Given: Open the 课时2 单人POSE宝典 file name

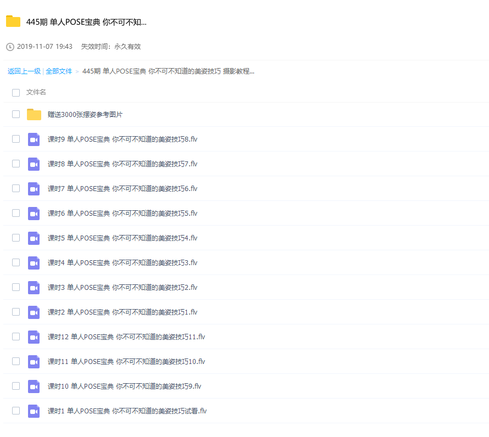Looking at the screenshot, I should [122, 312].
